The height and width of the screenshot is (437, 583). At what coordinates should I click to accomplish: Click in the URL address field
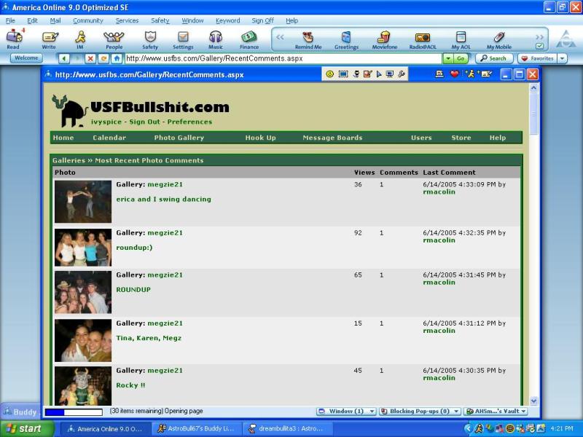coord(283,58)
